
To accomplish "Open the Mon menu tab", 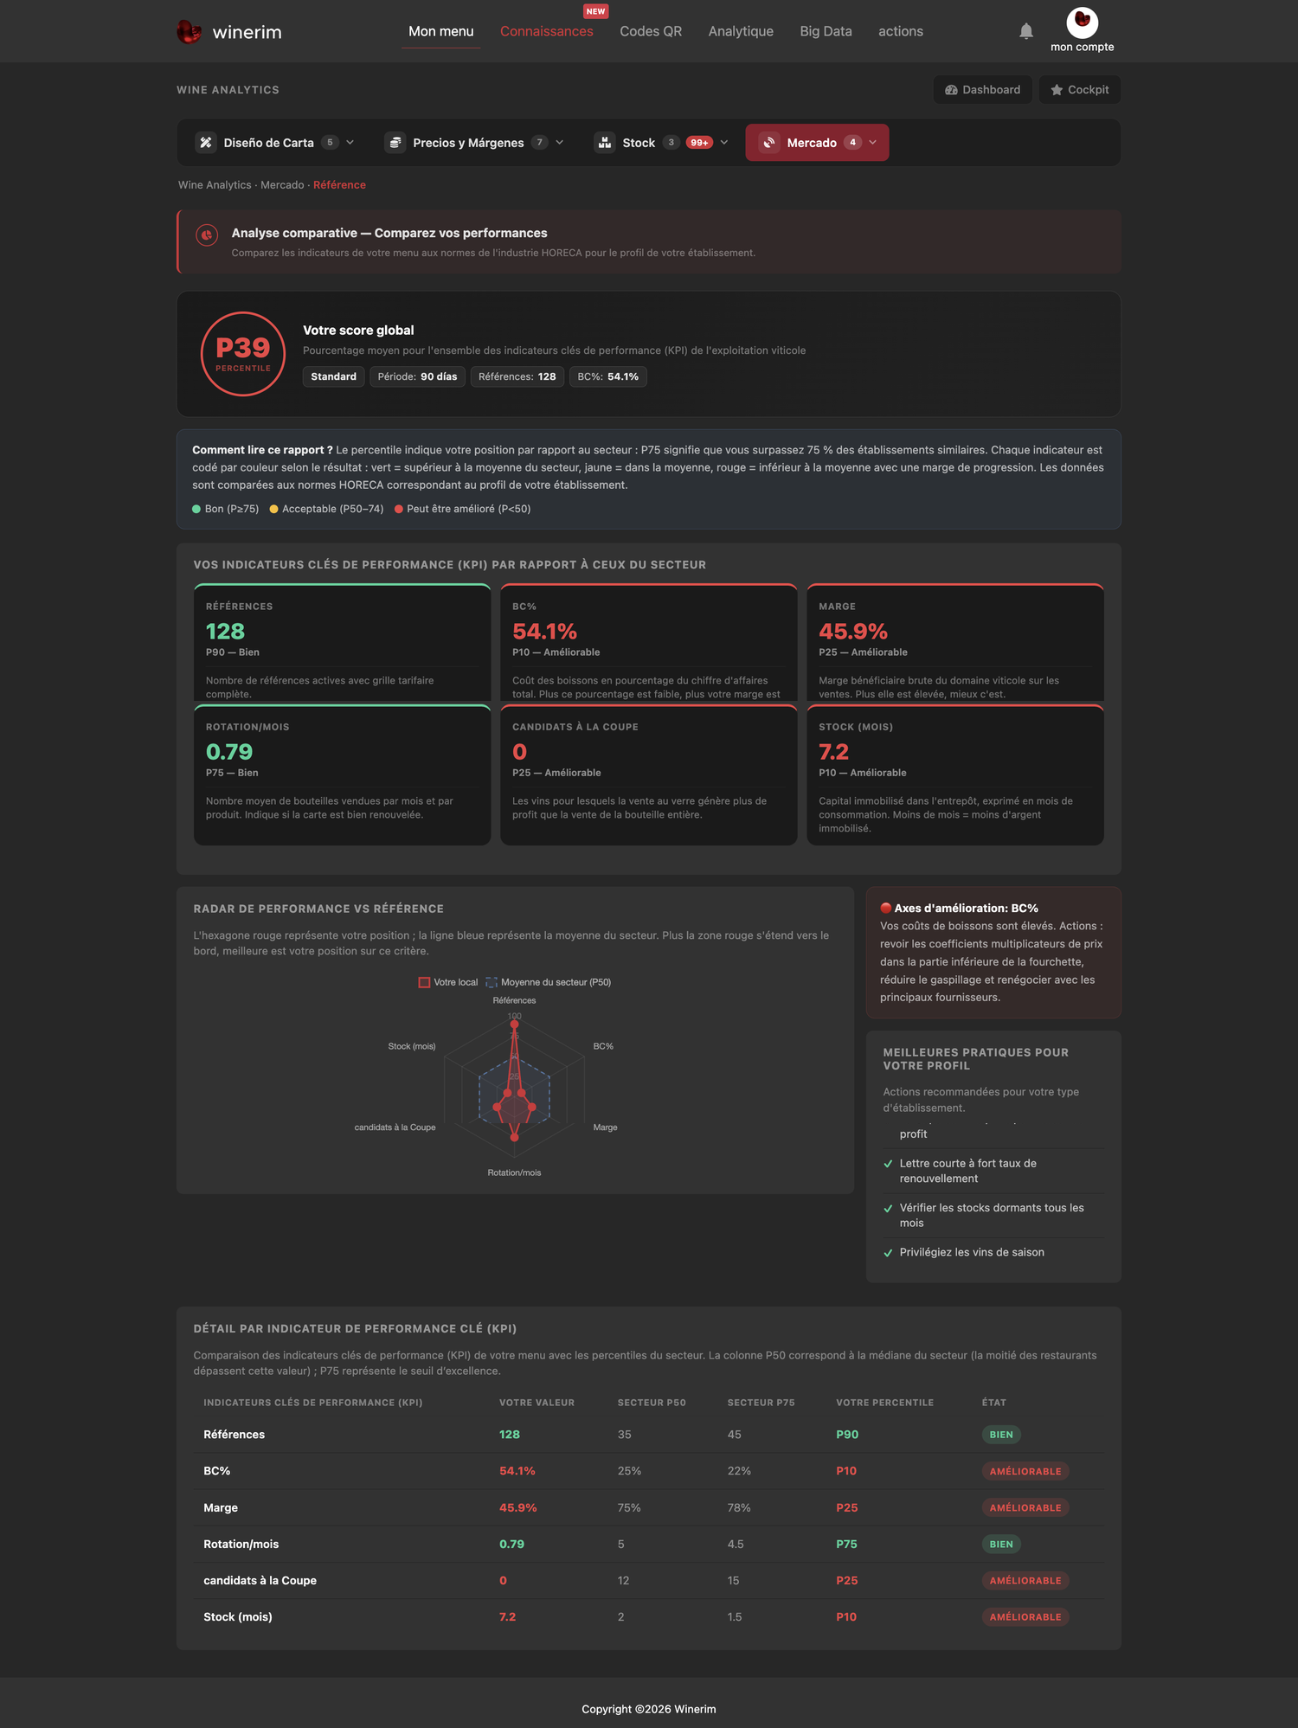I will (441, 31).
